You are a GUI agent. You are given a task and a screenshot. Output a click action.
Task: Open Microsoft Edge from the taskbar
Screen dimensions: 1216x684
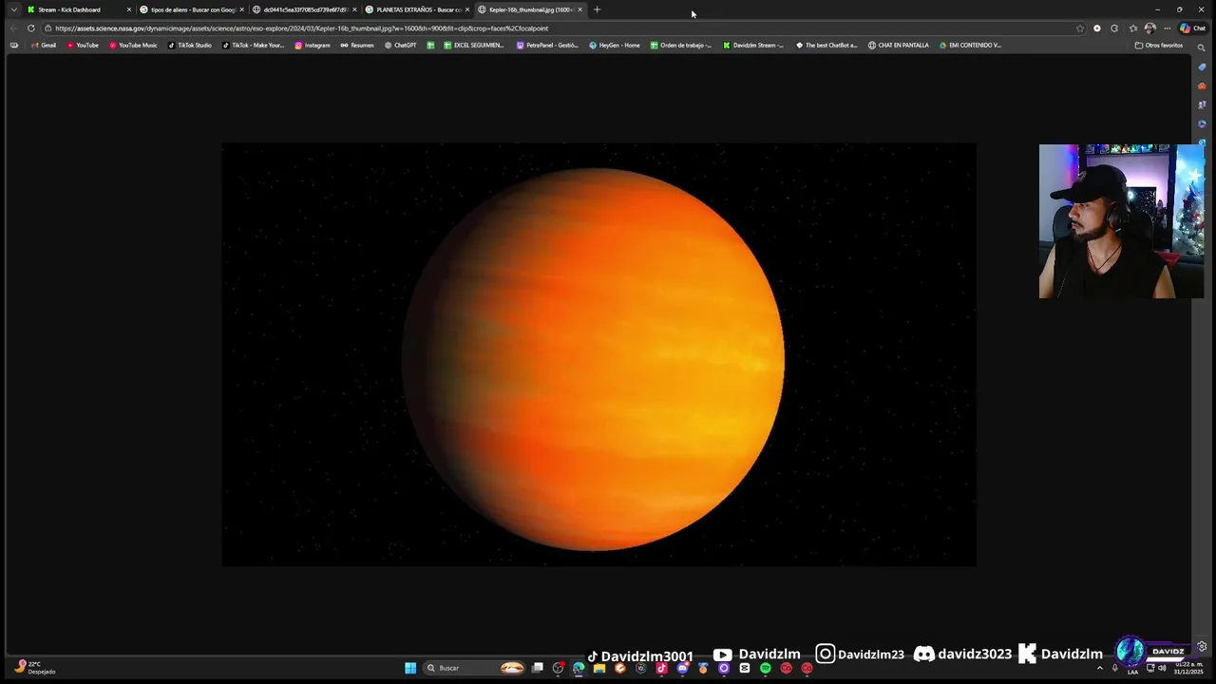click(579, 668)
